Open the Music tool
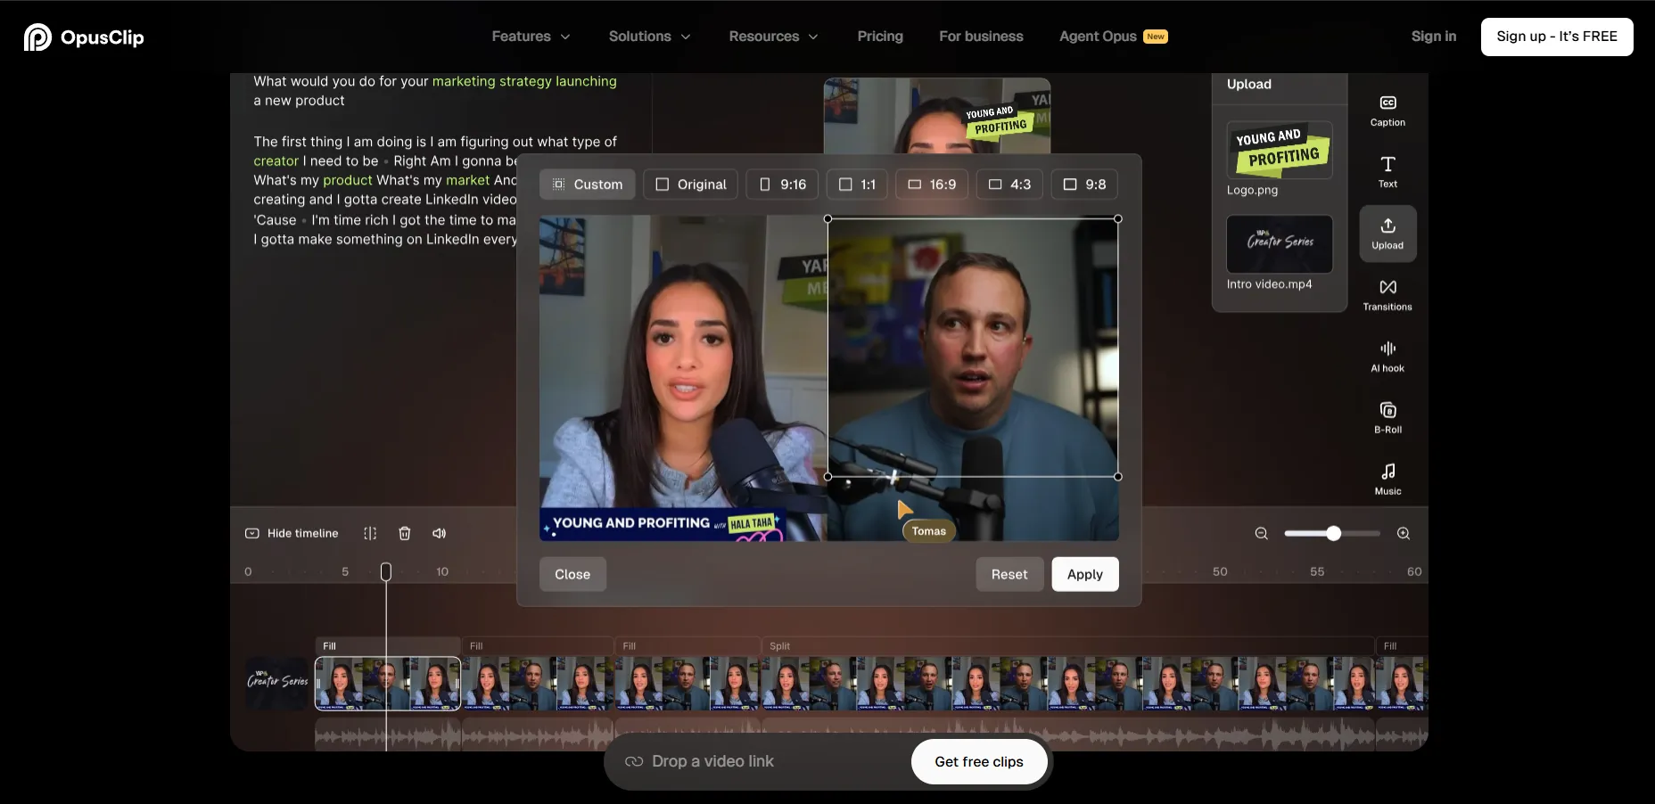The width and height of the screenshot is (1655, 804). point(1387,480)
